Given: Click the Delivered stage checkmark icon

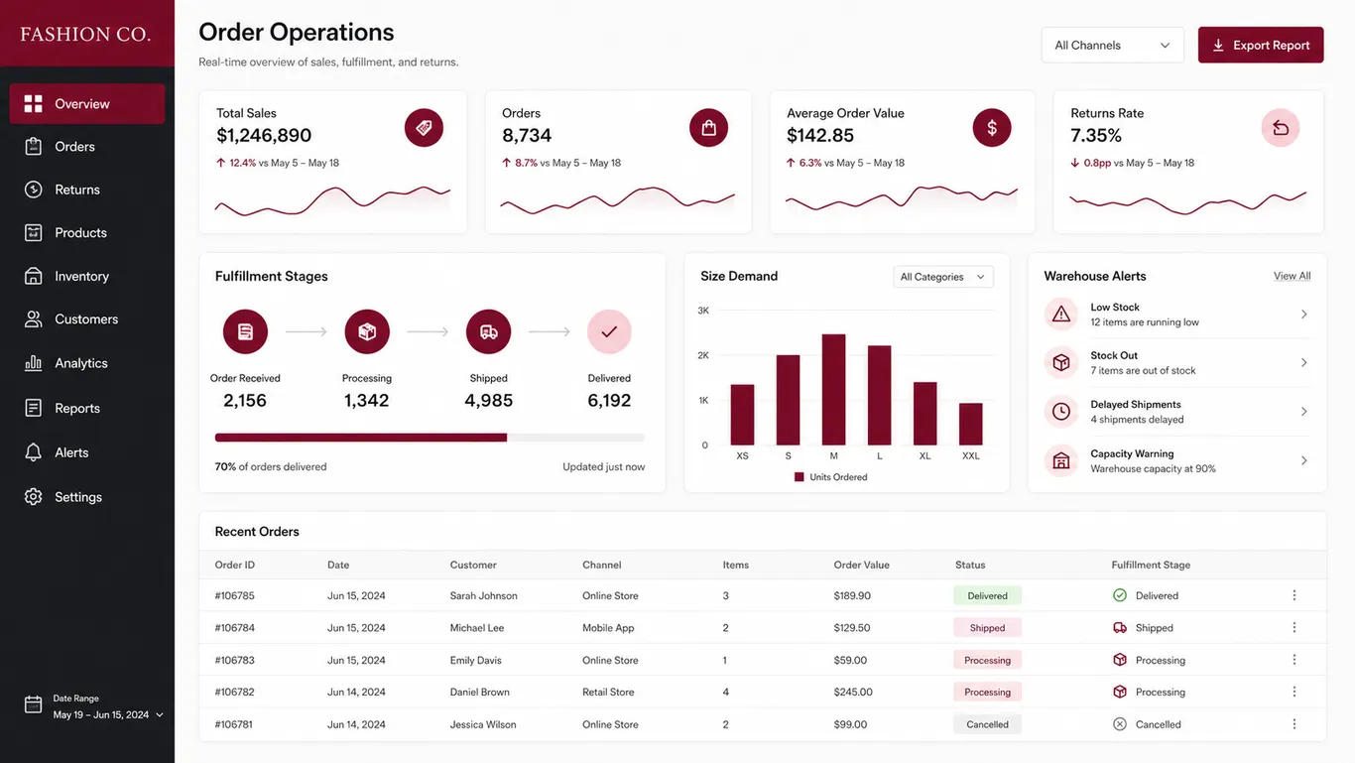Looking at the screenshot, I should coord(609,332).
